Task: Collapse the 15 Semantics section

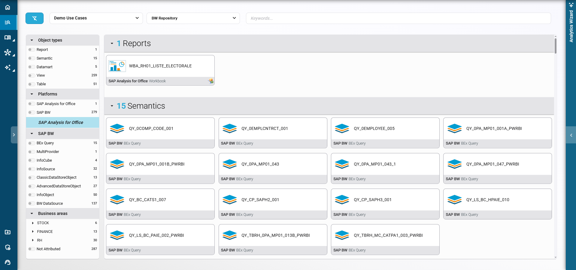Action: click(112, 106)
